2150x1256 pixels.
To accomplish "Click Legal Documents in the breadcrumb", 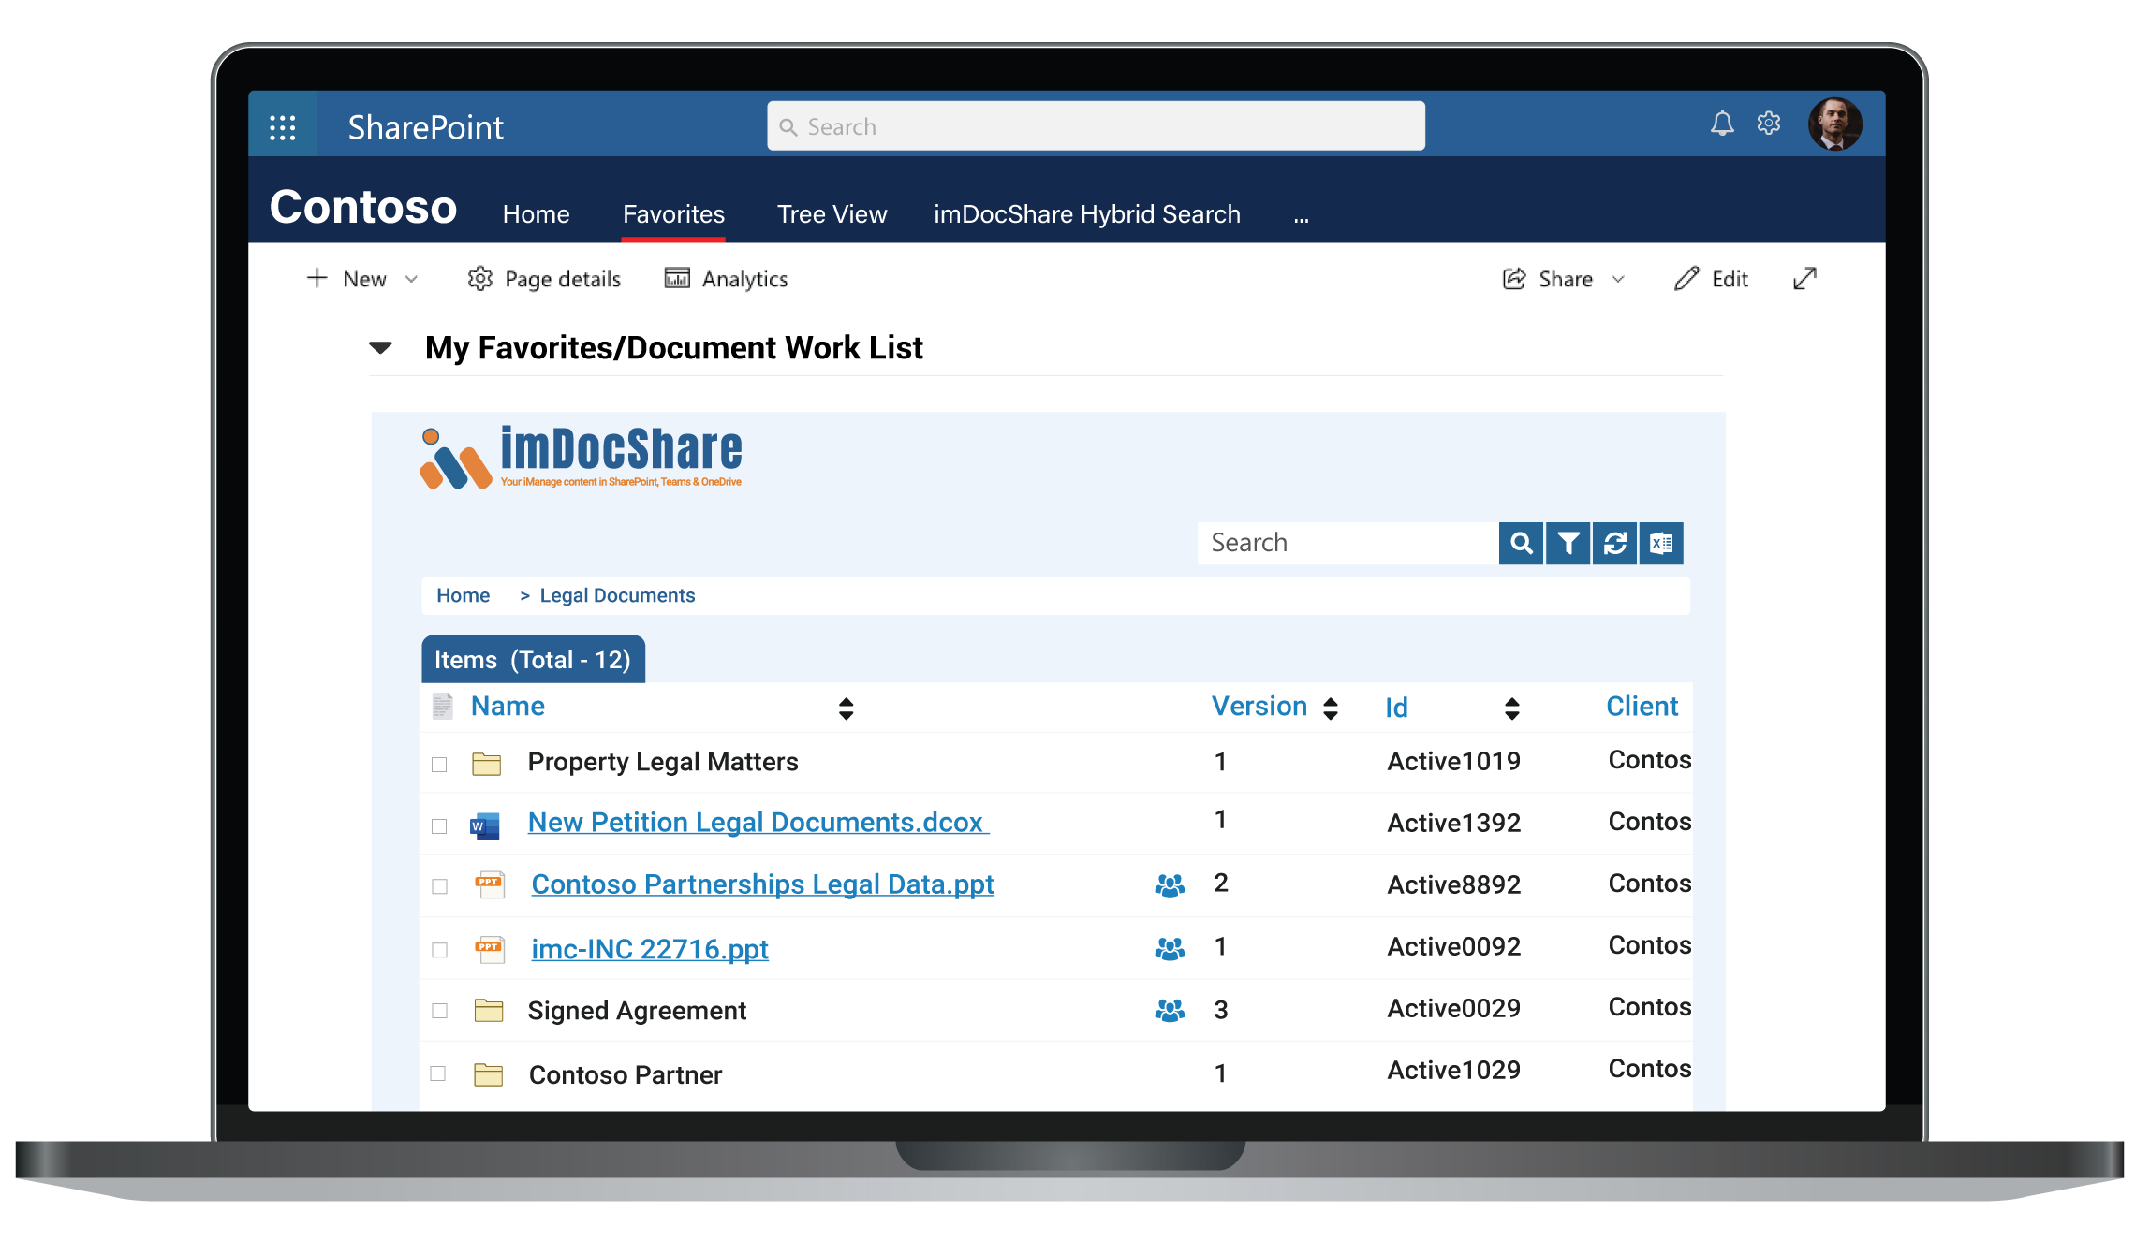I will [x=617, y=595].
